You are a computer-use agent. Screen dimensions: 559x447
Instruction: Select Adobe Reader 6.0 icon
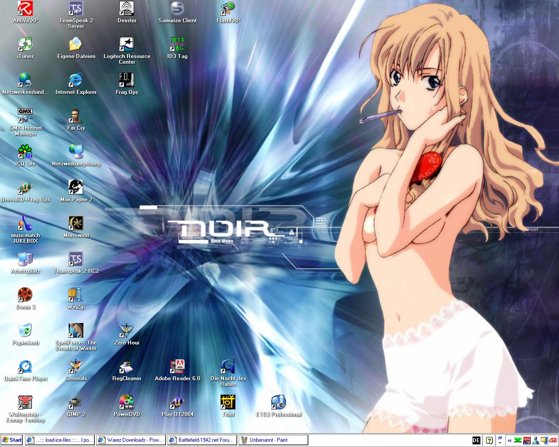(x=177, y=370)
